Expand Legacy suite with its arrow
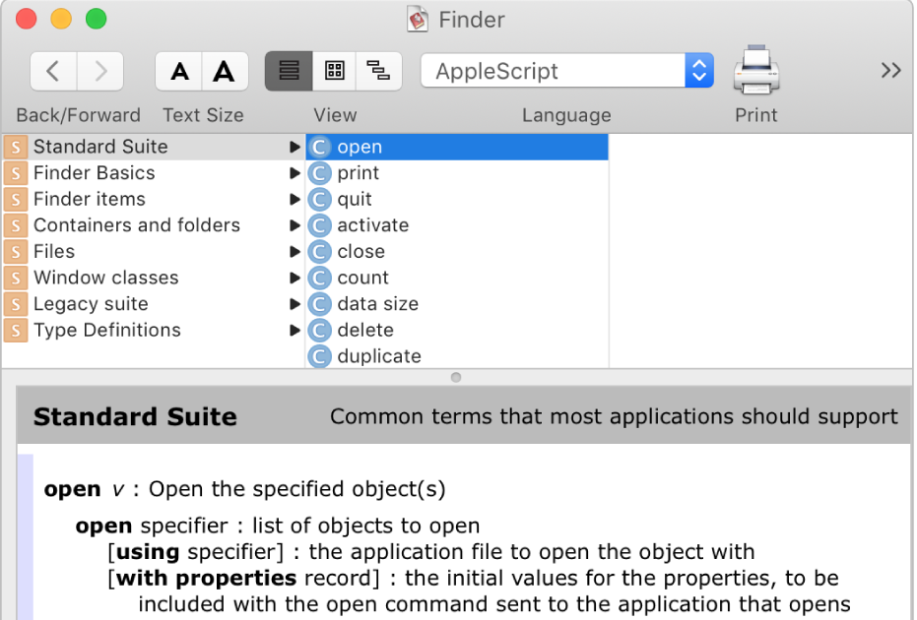This screenshot has width=917, height=620. pyautogui.click(x=295, y=304)
